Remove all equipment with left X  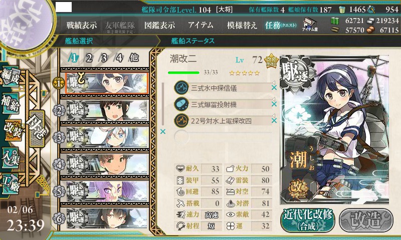tap(162, 131)
